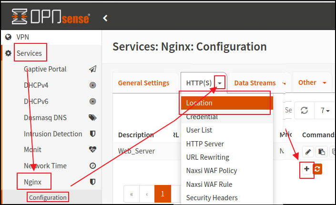
Task: Sort by the Description column header
Action: [136, 135]
